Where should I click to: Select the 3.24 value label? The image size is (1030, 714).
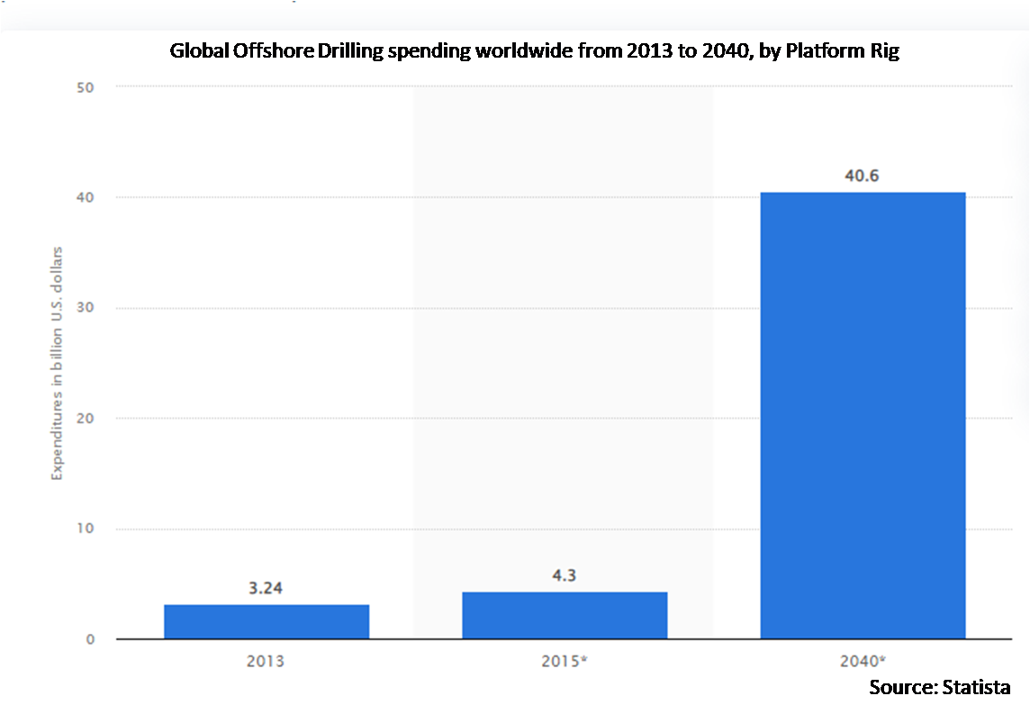pos(267,589)
